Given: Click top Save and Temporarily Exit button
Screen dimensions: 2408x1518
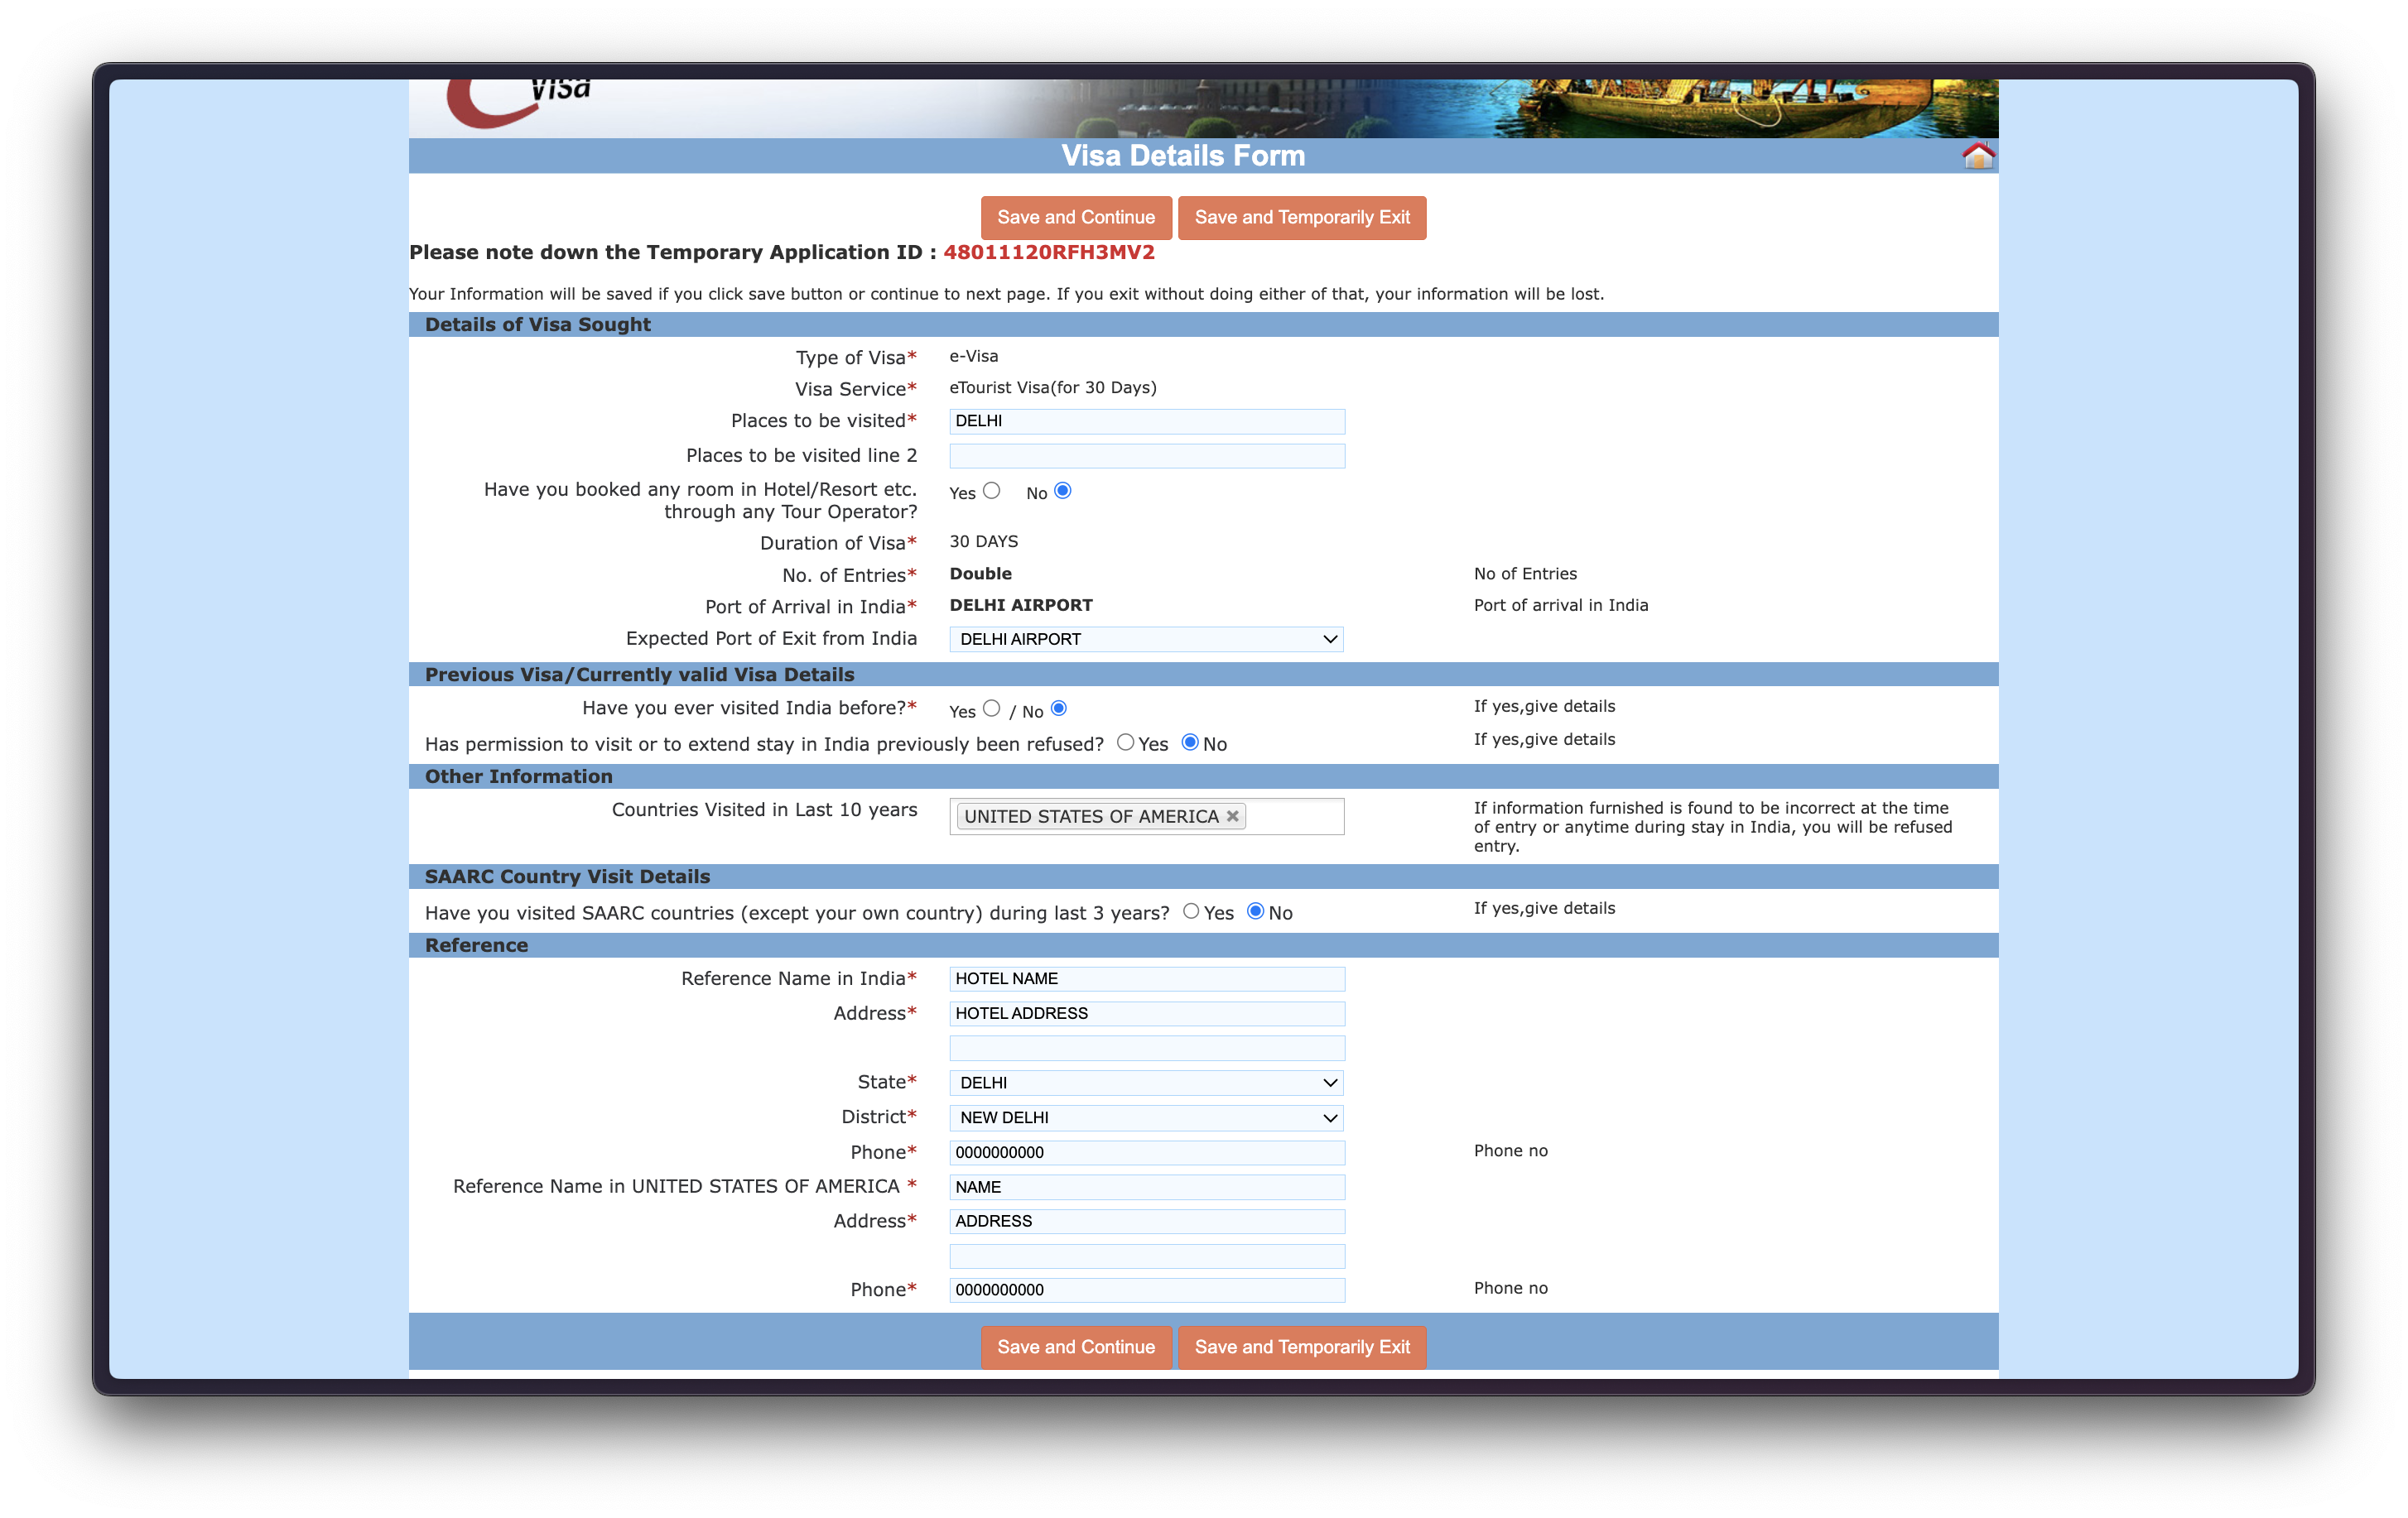Looking at the screenshot, I should (x=1301, y=218).
